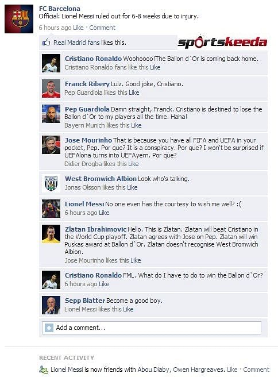Open Abou Diaby's profile link
Viewport: 278px width, 381px height.
[153, 370]
